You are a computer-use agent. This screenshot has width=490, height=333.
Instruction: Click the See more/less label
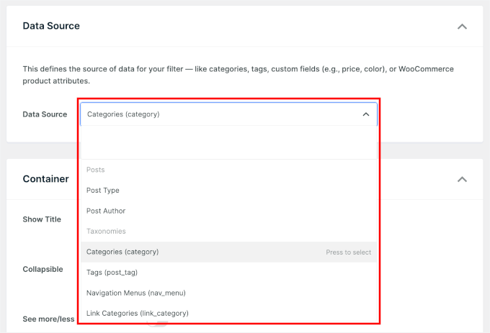click(48, 319)
